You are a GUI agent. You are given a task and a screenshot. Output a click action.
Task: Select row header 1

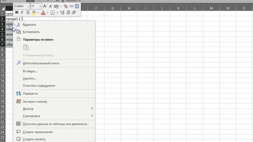point(3,14)
